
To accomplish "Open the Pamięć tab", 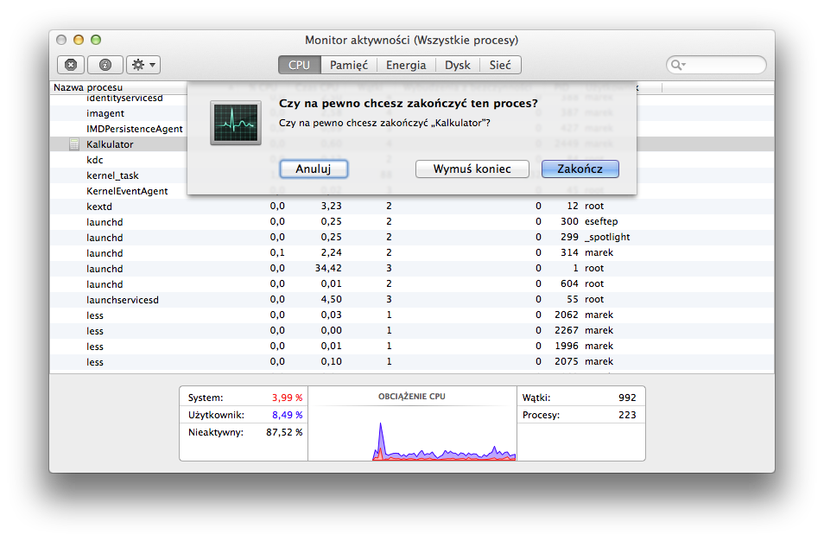I will point(349,65).
